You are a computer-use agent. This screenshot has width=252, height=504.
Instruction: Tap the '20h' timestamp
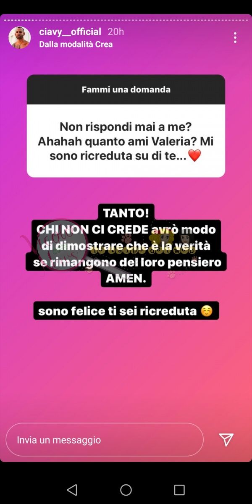tap(115, 32)
